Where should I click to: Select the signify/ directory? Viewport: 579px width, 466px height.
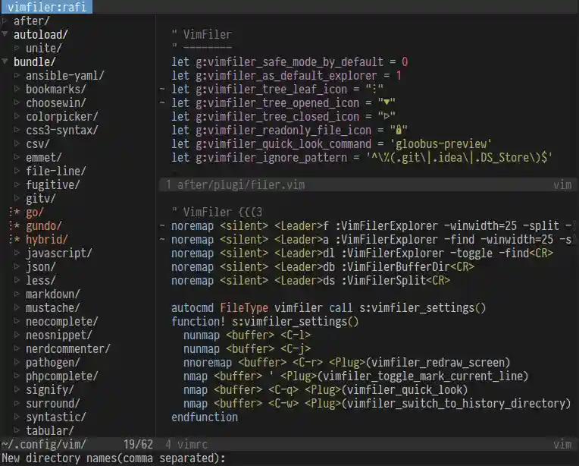(x=50, y=390)
